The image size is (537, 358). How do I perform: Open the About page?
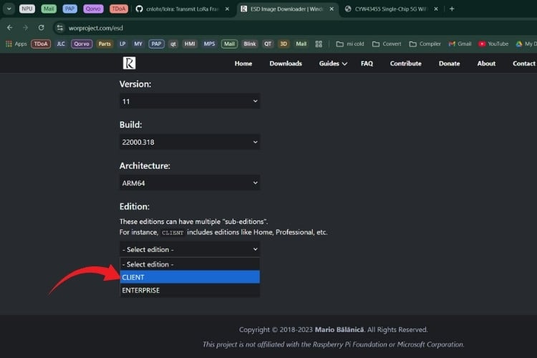click(486, 64)
